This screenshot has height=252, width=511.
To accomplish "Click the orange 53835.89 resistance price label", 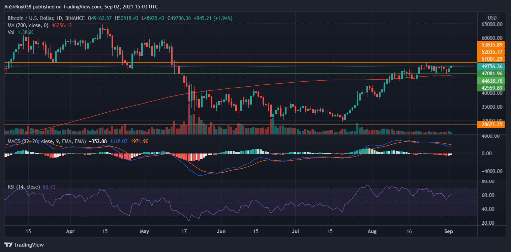I will (491, 45).
